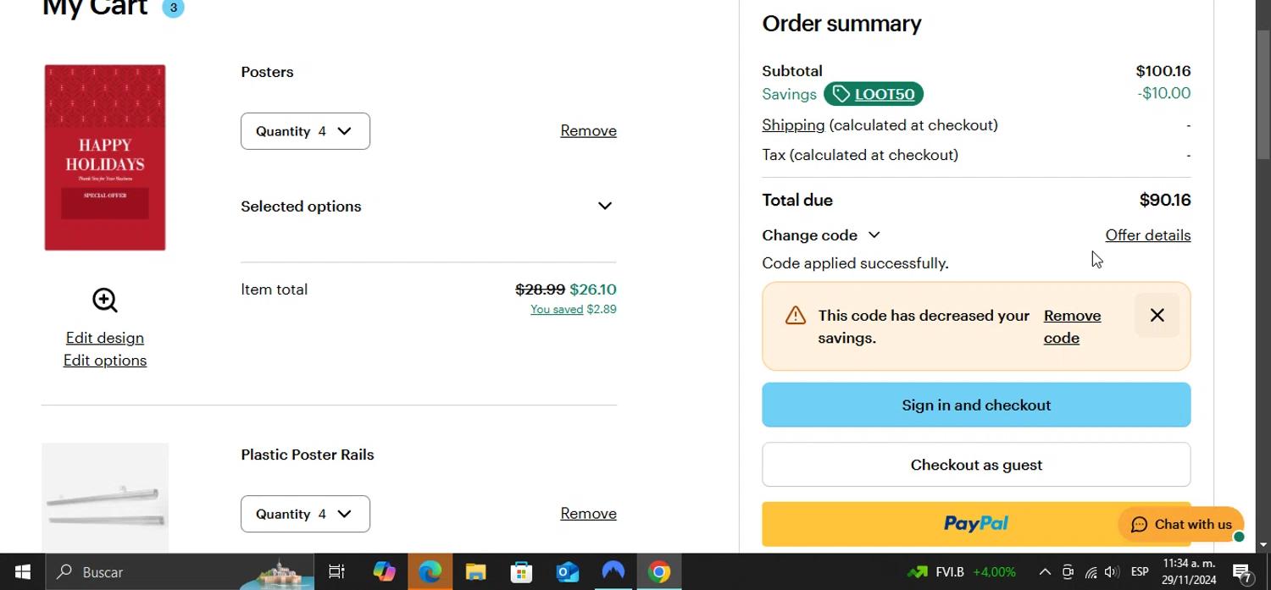Dismiss the savings warning with X icon
Viewport: 1271px width, 590px height.
[1157, 316]
